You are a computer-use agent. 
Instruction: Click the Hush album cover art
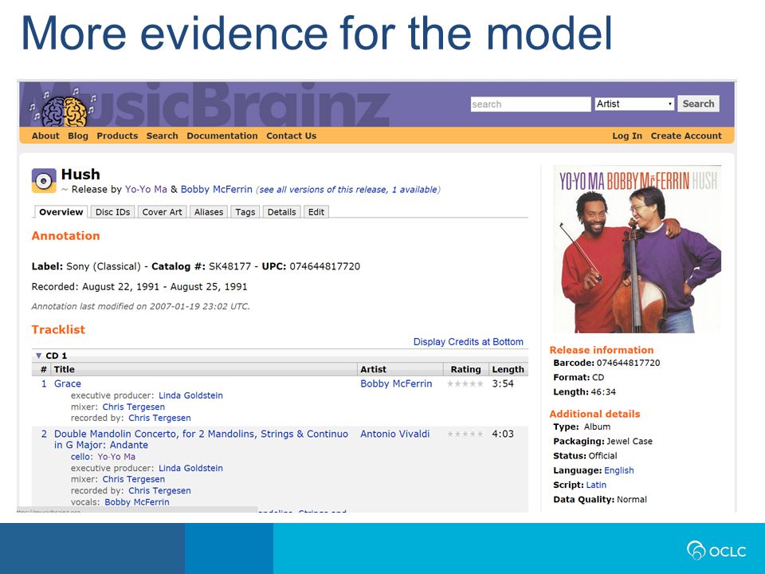click(637, 249)
